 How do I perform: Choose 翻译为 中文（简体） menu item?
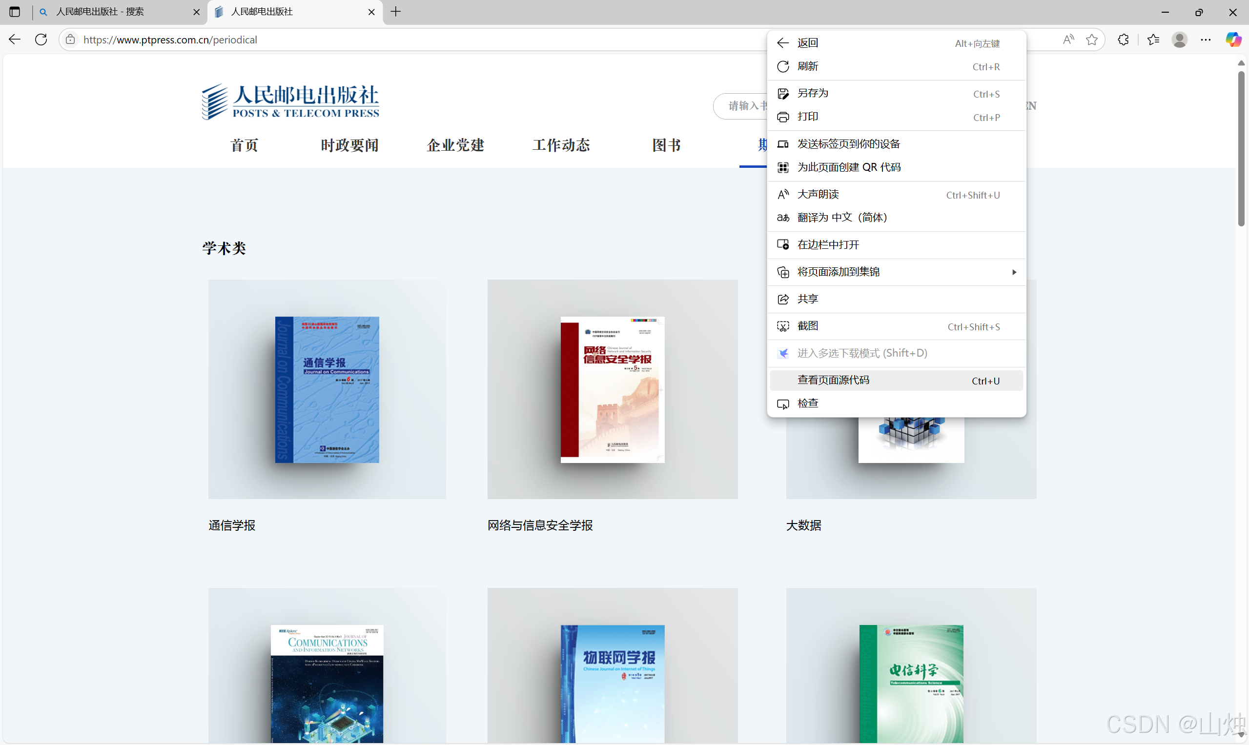pyautogui.click(x=897, y=218)
